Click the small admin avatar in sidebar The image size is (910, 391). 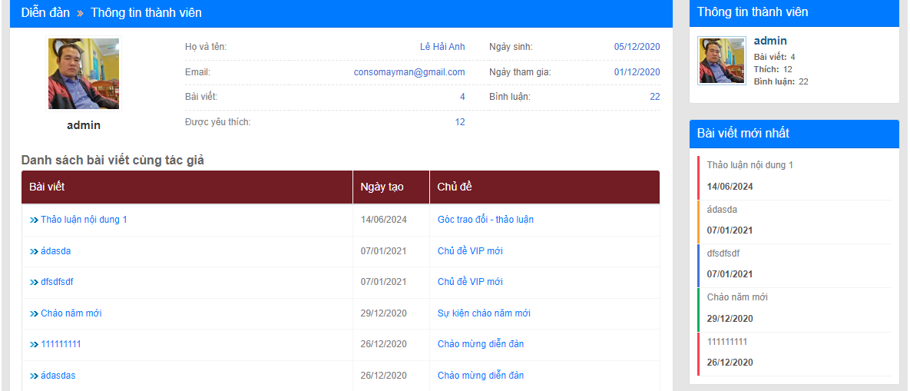pos(721,60)
